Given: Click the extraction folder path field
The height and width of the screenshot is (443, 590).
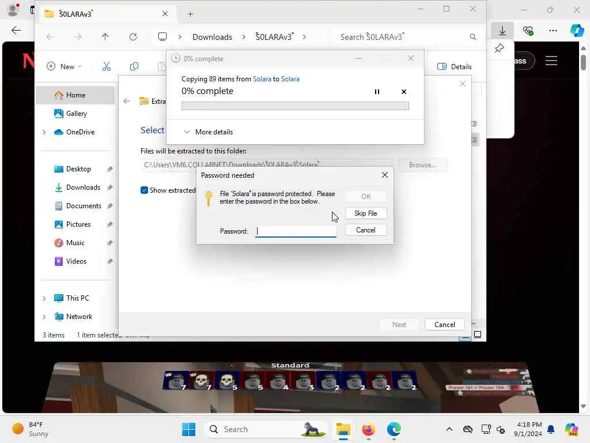Looking at the screenshot, I should (x=266, y=165).
